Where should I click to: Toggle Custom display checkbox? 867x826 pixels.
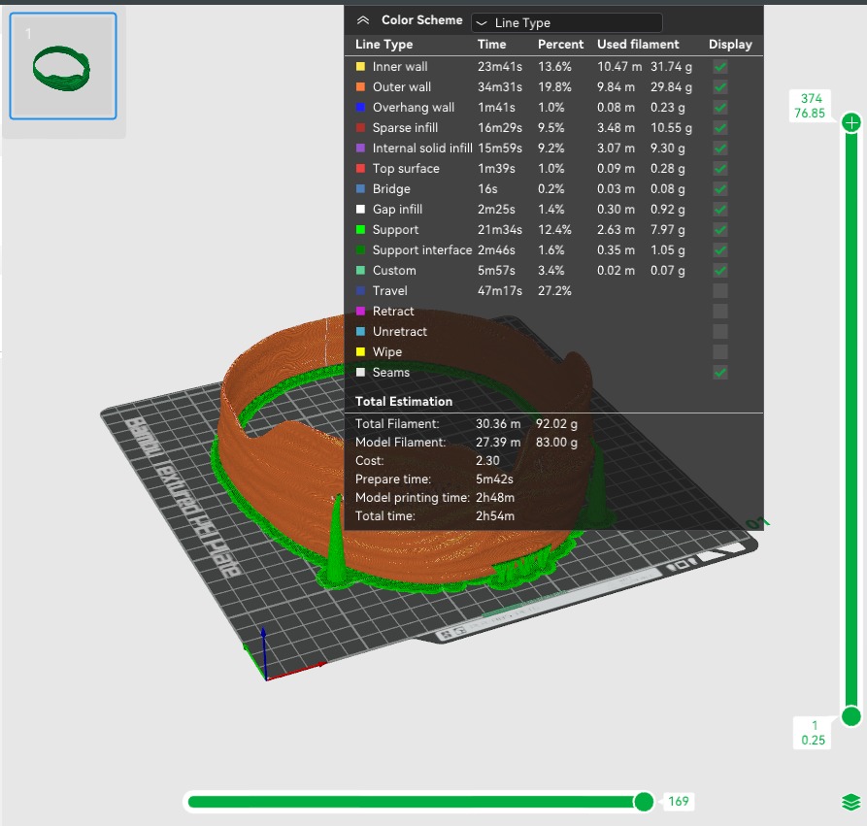click(x=720, y=271)
